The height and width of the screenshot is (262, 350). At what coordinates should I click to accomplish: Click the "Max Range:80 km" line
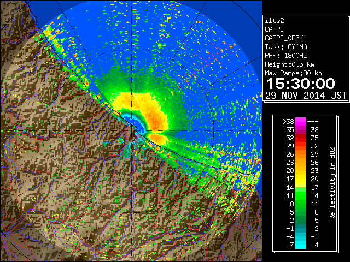pyautogui.click(x=293, y=73)
